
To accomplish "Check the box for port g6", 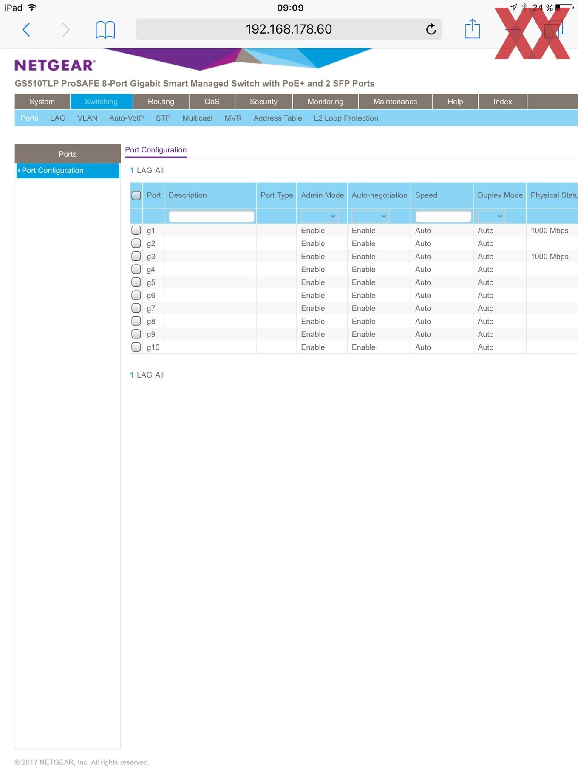I will click(136, 295).
